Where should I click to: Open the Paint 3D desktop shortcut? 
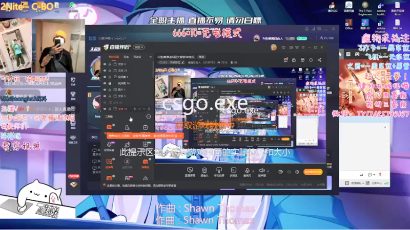pos(365,25)
